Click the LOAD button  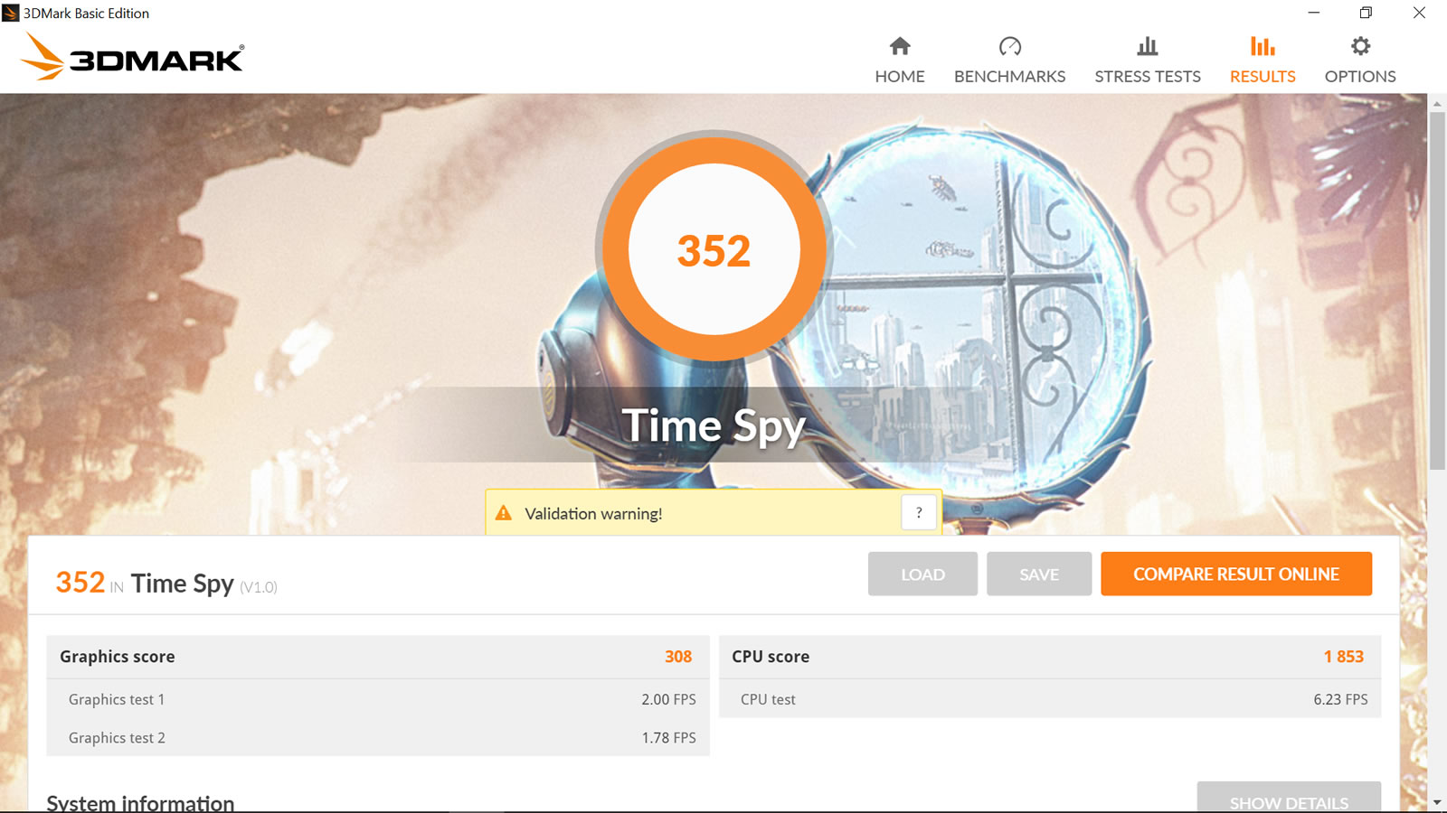coord(922,574)
